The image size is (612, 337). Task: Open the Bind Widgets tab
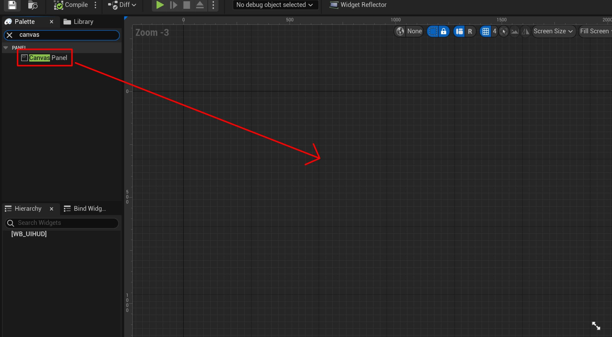(x=85, y=209)
